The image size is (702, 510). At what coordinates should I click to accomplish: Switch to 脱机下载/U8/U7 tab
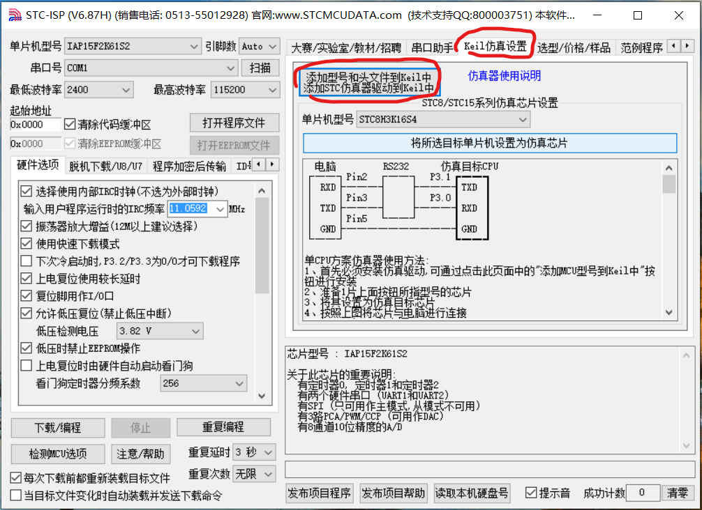[x=105, y=167]
